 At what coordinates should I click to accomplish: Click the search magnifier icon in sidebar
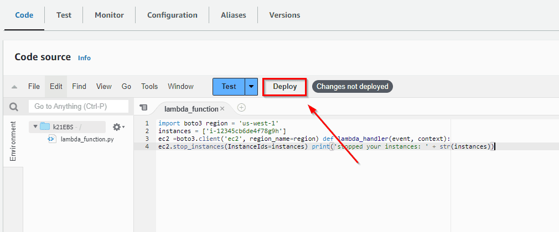14,107
